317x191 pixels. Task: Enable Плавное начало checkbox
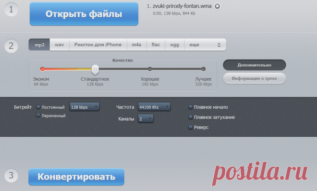190,107
